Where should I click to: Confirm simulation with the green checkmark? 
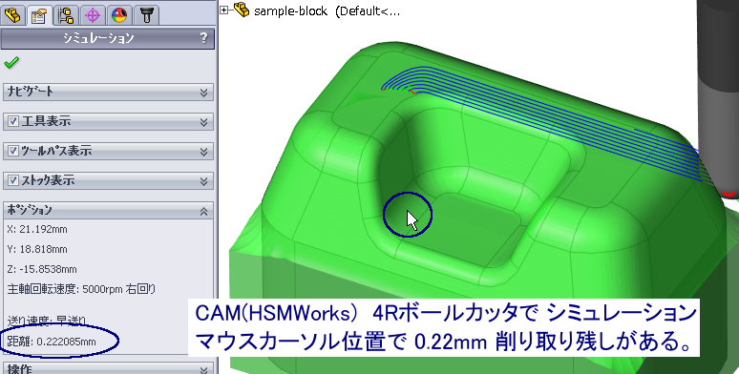[11, 62]
